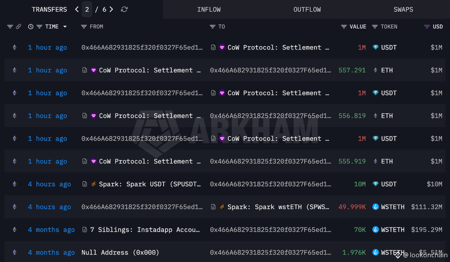
Task: Select the 1.976K value cell
Action: [354, 253]
